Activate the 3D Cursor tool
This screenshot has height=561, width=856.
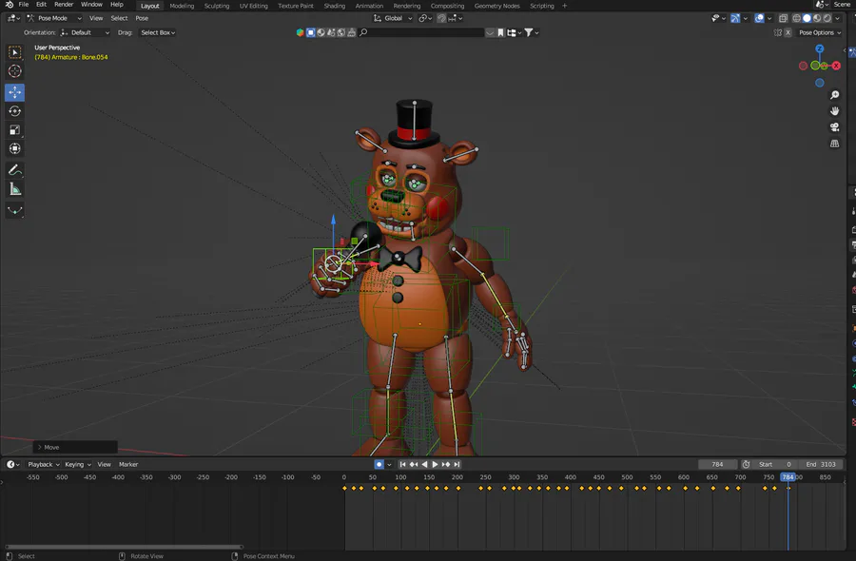point(14,71)
